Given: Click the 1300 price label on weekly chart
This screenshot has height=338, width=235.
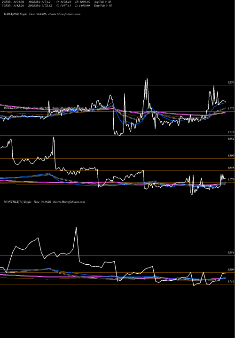Looking at the screenshot, I should 231,156.
